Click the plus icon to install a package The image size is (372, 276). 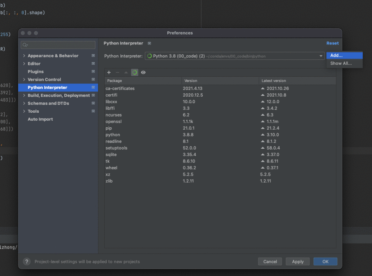click(109, 72)
